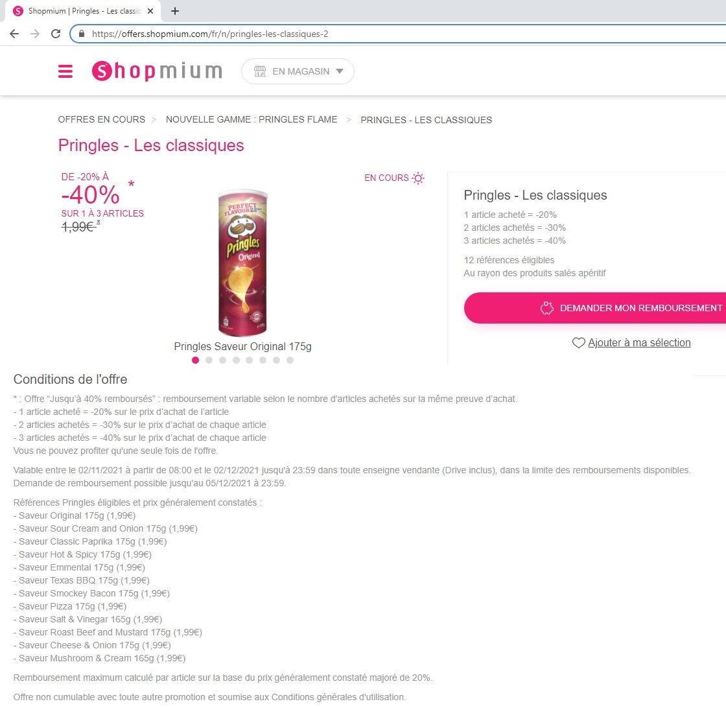This screenshot has width=726, height=708.
Task: Click the Shopmium logo
Action: pyautogui.click(x=157, y=71)
